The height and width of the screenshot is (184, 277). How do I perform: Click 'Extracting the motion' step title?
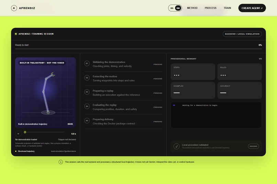point(105,76)
